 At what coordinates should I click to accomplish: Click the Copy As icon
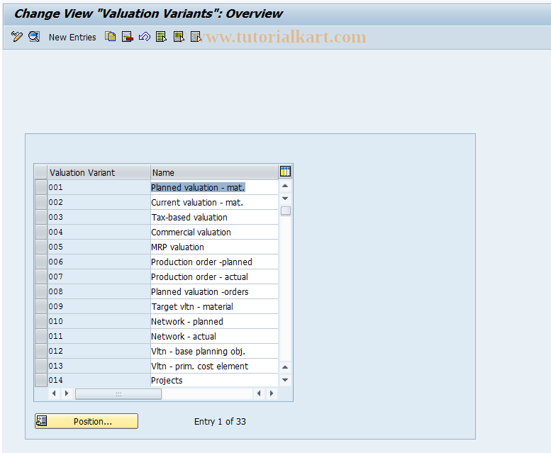tap(111, 37)
